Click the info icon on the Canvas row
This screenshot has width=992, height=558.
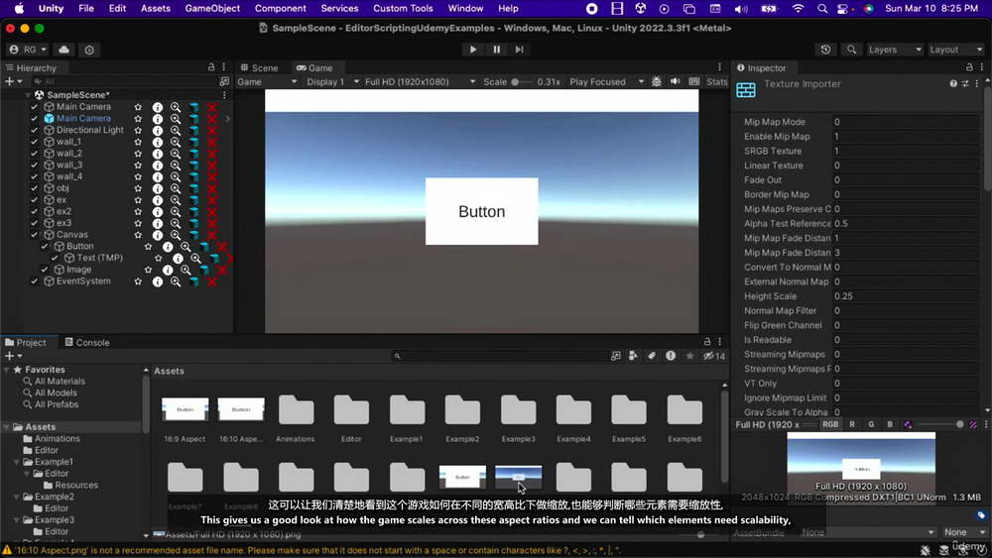click(x=158, y=235)
